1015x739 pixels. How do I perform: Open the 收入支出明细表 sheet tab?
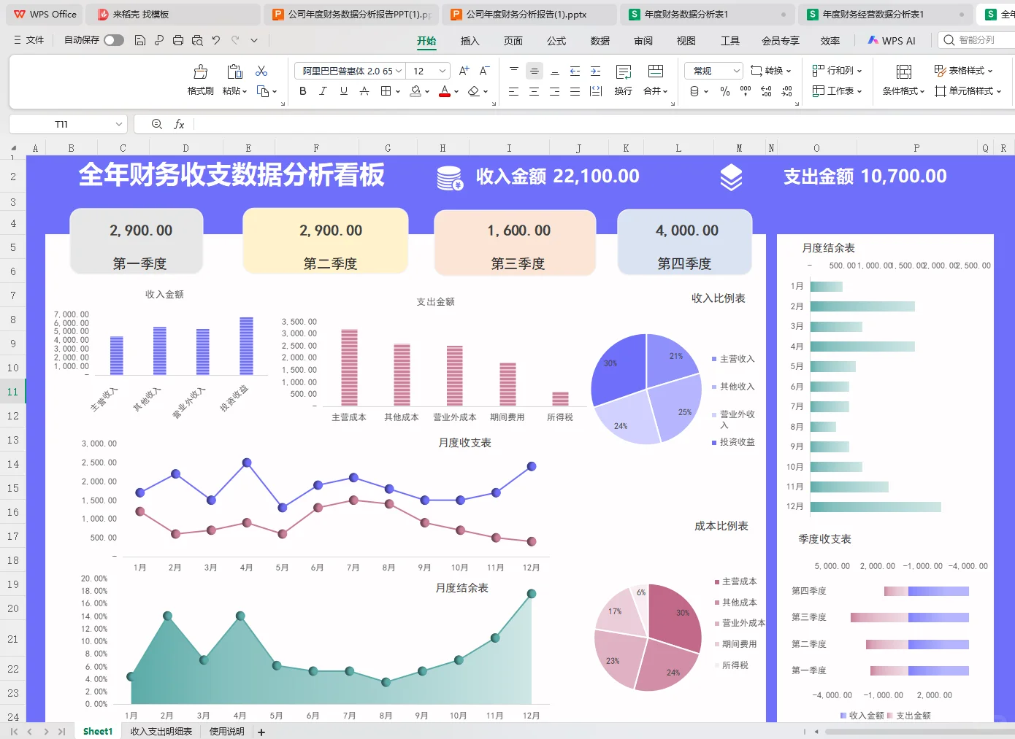coord(161,731)
